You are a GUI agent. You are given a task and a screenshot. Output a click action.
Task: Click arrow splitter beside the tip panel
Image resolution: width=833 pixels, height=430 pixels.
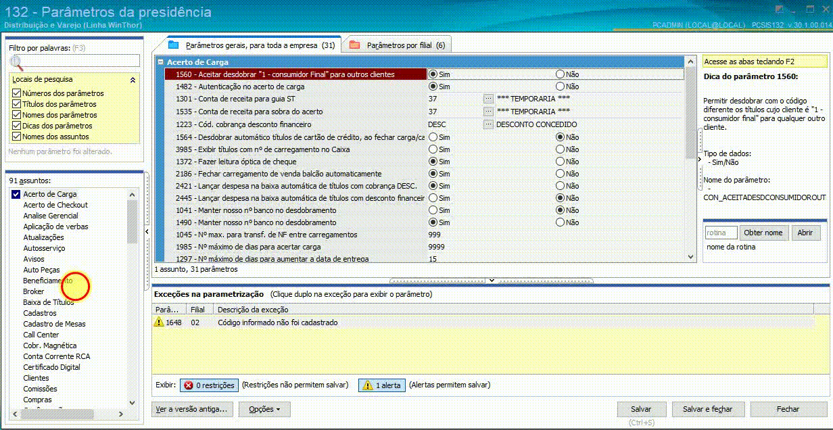click(700, 158)
